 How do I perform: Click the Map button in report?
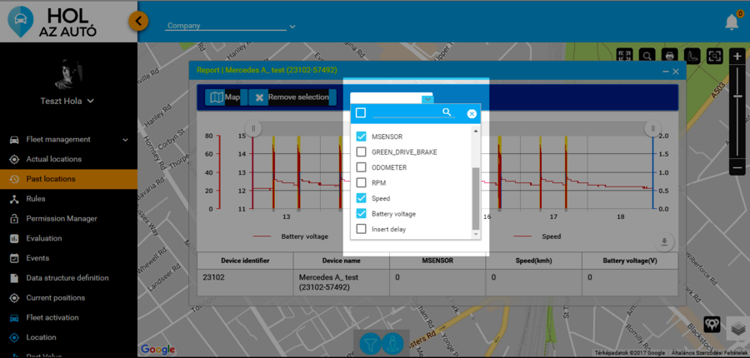coord(224,97)
